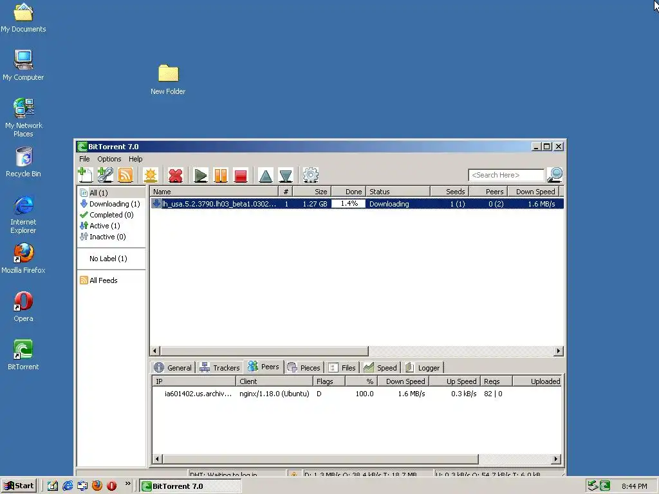Click the BitTorrent system tray icon

pos(605,486)
